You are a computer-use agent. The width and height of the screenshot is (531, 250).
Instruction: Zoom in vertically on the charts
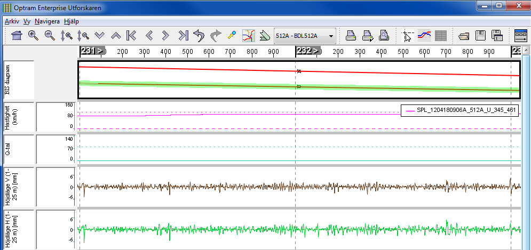[x=66, y=36]
